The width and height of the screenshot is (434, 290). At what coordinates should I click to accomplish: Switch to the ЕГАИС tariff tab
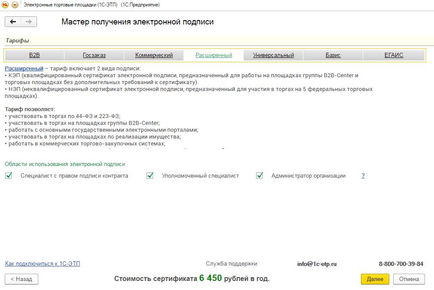coord(394,55)
